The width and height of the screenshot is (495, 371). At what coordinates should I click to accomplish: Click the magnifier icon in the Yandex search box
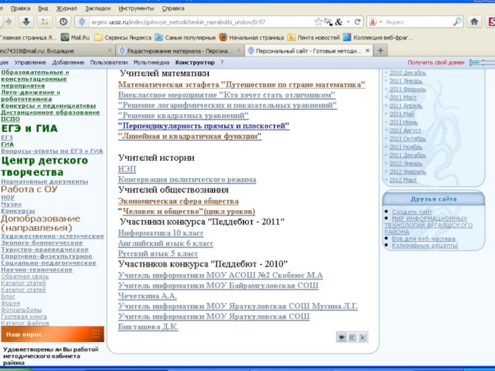click(x=457, y=22)
